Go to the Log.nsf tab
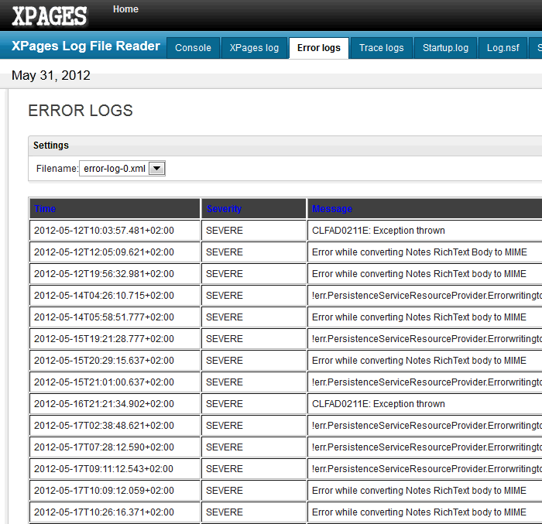 (503, 48)
